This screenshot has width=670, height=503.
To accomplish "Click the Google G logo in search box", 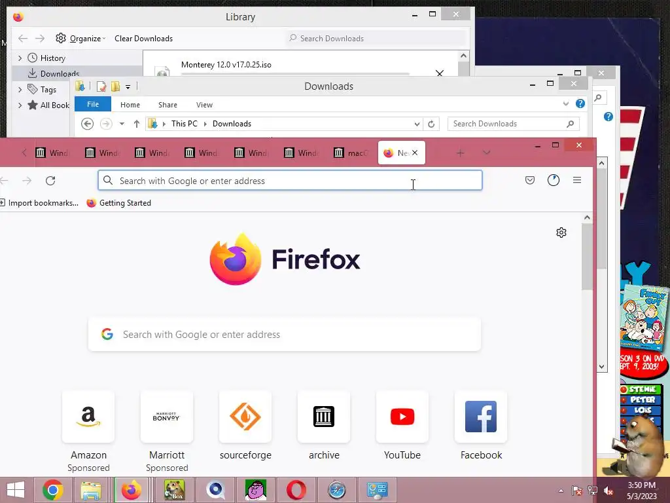I will [107, 334].
